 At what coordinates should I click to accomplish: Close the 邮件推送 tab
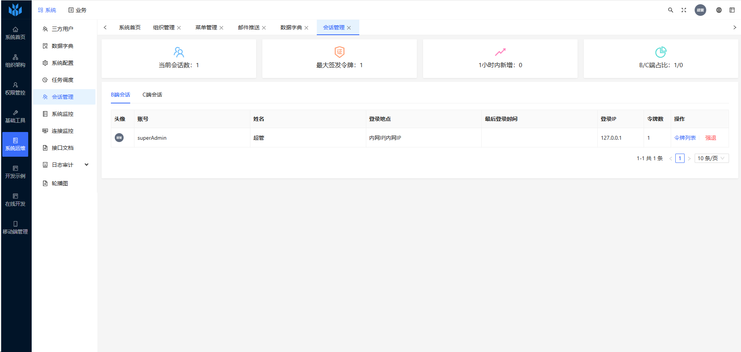pyautogui.click(x=264, y=28)
